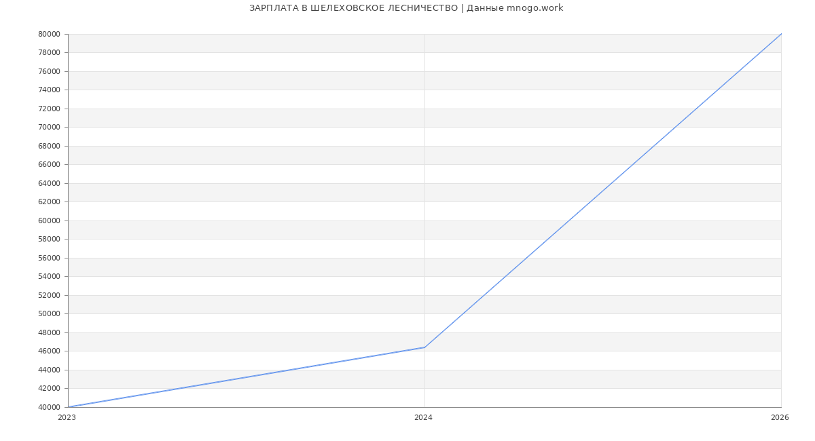Click the 42000 y-axis label
The width and height of the screenshot is (815, 441).
[50, 389]
